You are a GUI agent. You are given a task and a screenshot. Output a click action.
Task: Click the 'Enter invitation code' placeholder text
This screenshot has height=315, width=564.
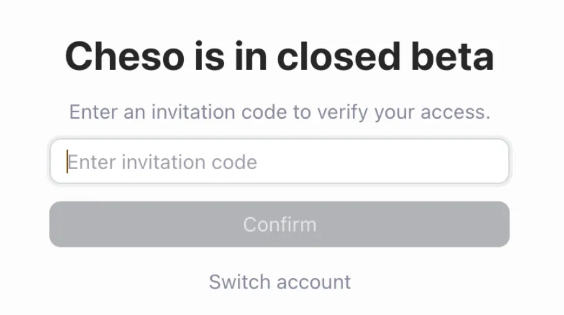[x=162, y=162]
